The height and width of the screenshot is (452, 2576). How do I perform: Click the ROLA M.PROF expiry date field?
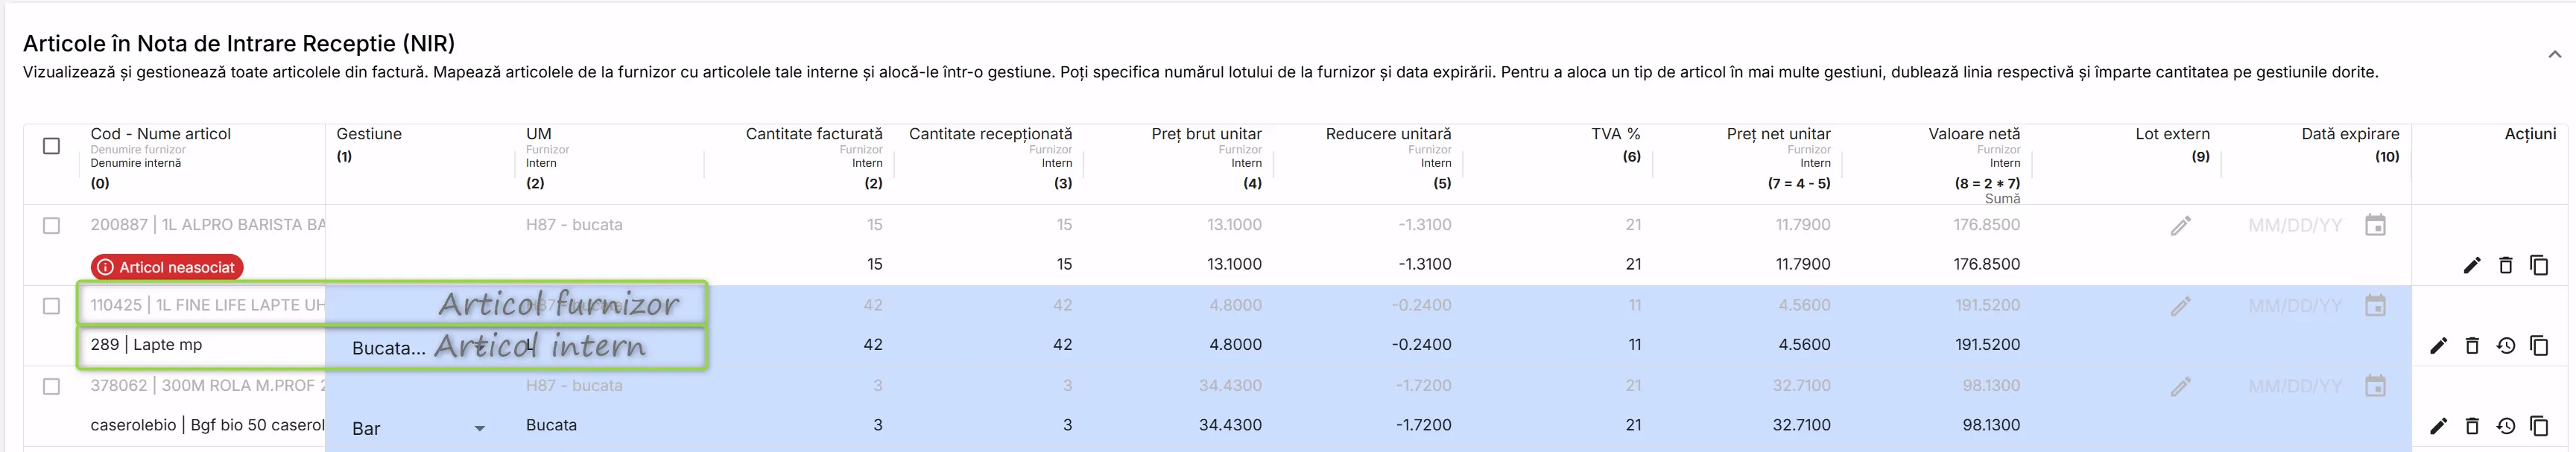2295,386
